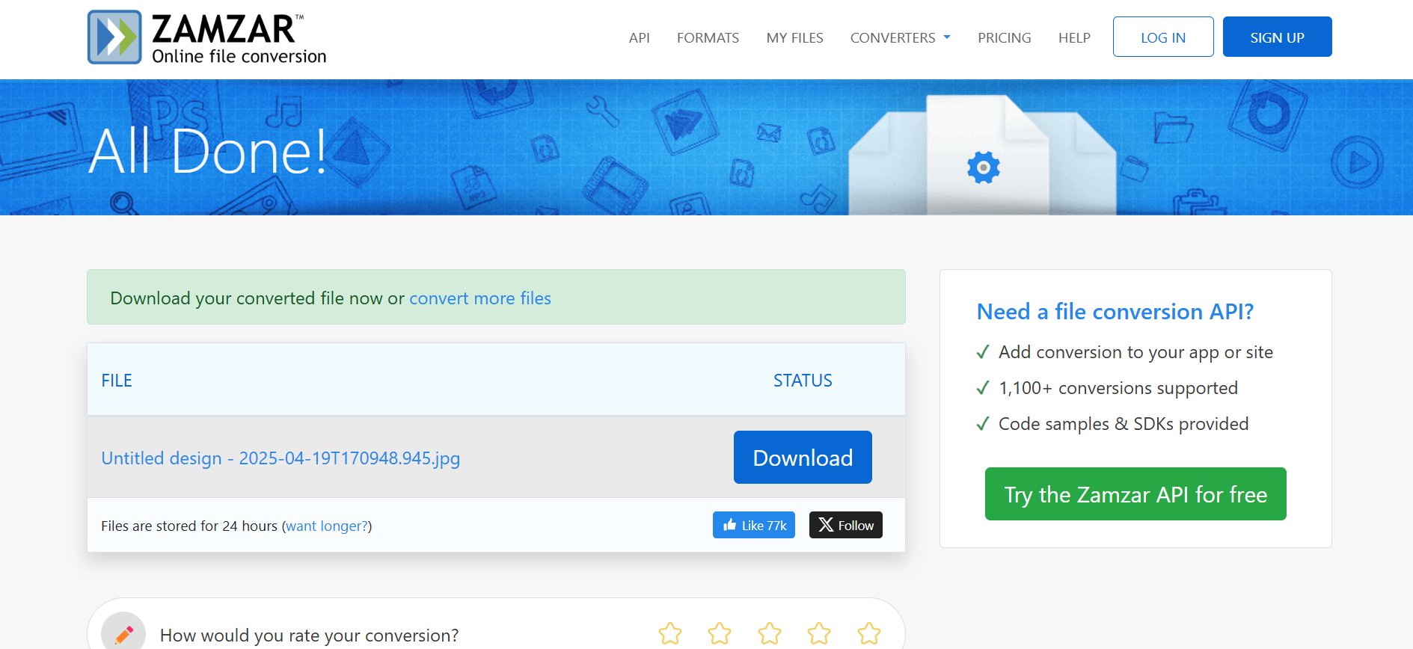
Task: Click the FILE column header
Action: click(x=117, y=381)
